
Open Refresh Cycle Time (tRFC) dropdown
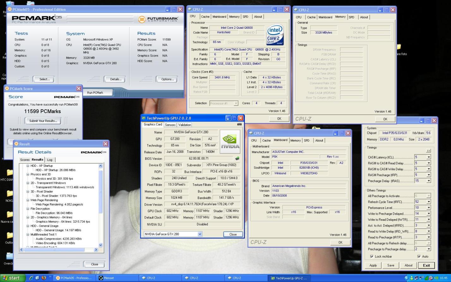[429, 202]
